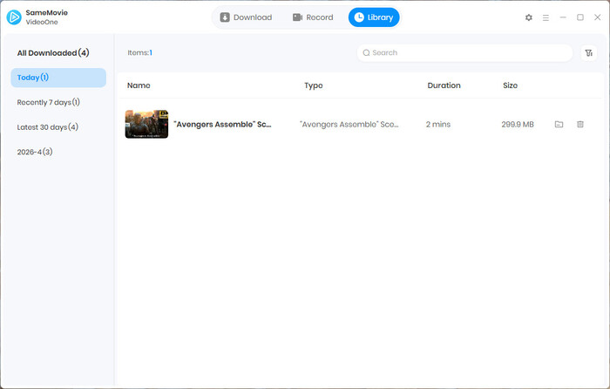Image resolution: width=610 pixels, height=389 pixels.
Task: Click the filter icon beside search
Action: pyautogui.click(x=589, y=53)
